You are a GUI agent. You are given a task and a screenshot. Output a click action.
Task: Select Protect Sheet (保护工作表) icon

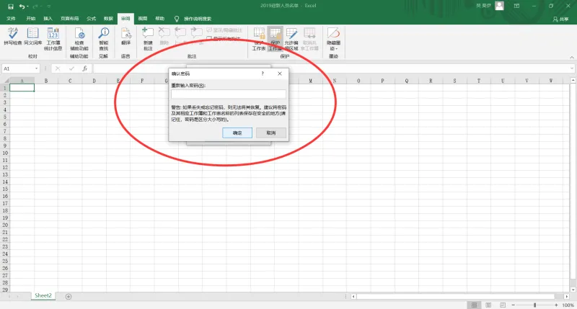coord(259,39)
